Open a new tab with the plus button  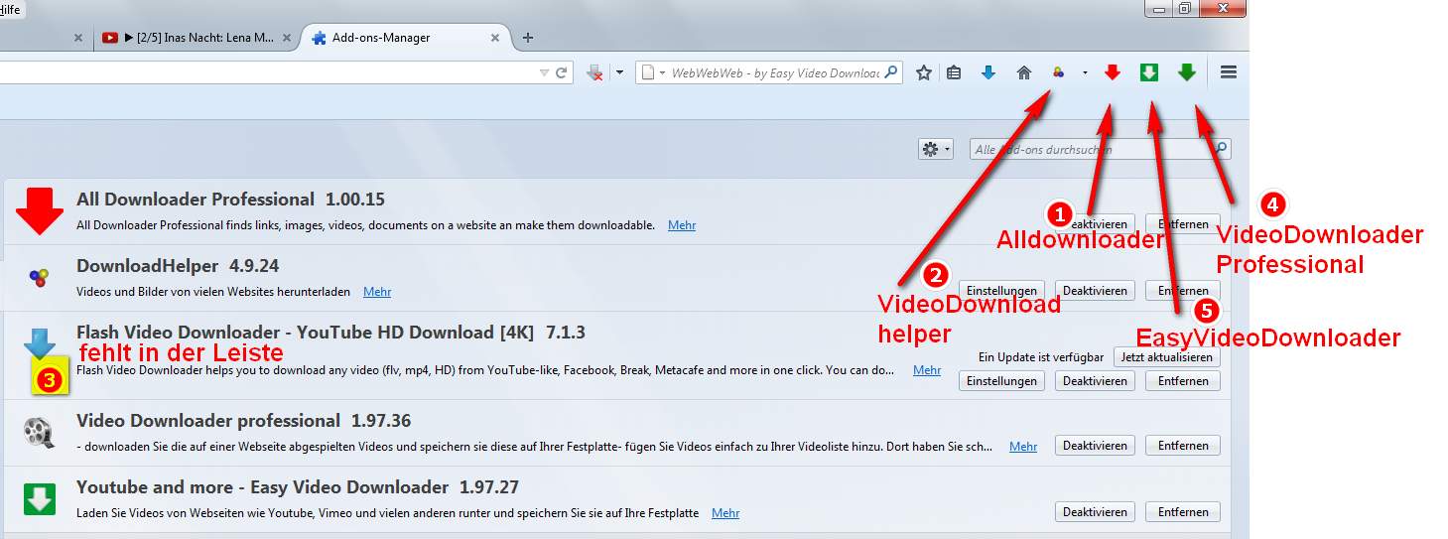tap(528, 38)
